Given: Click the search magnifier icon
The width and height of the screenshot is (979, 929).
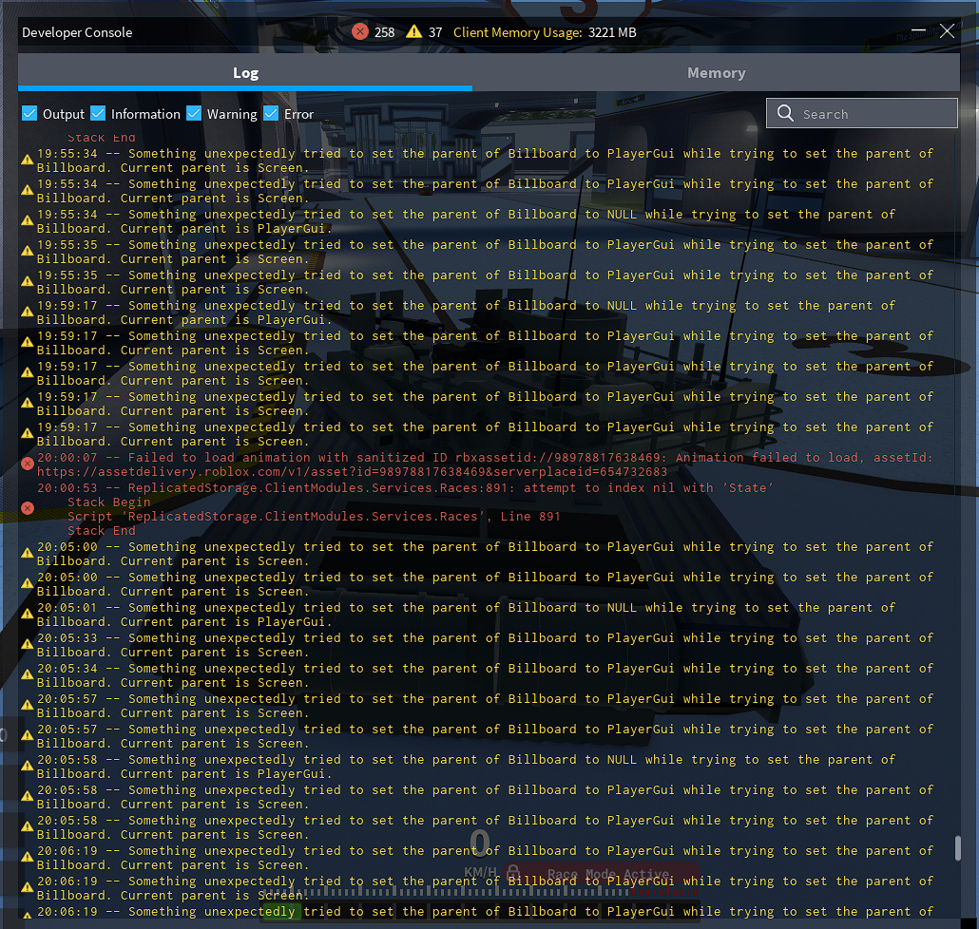Looking at the screenshot, I should coord(785,113).
